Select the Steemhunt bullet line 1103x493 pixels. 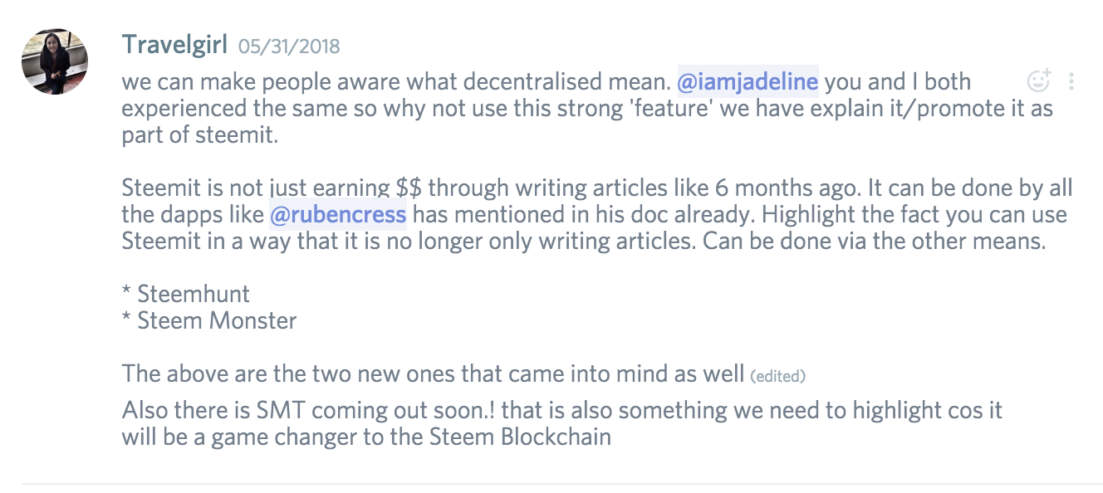coord(186,293)
